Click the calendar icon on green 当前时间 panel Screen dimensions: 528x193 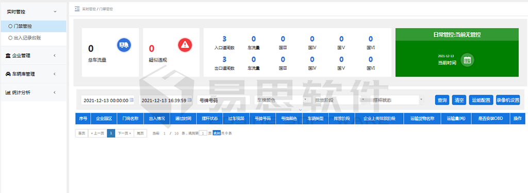467,60
